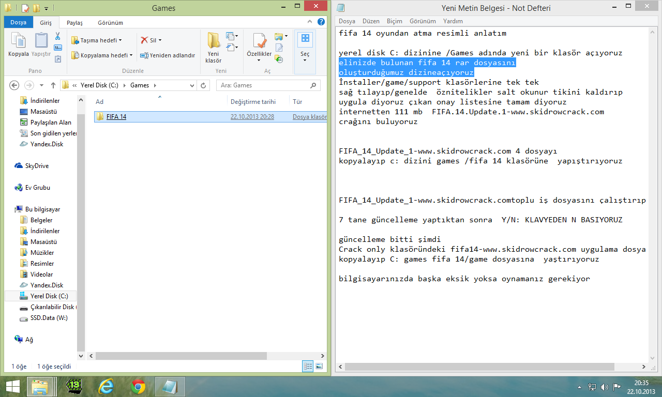Switch to Details view toggle in status bar

pyautogui.click(x=308, y=366)
